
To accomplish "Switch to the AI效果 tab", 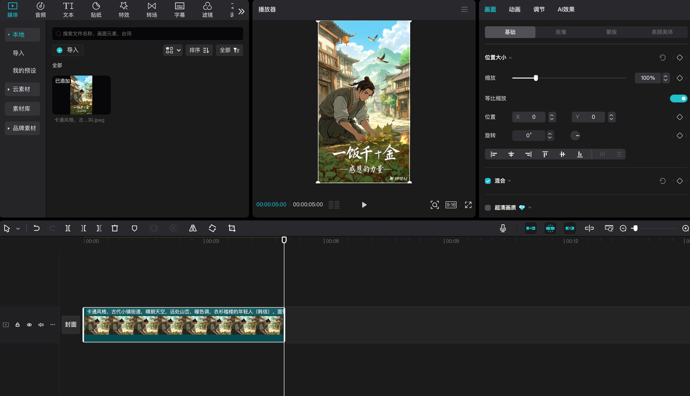I will click(x=566, y=10).
